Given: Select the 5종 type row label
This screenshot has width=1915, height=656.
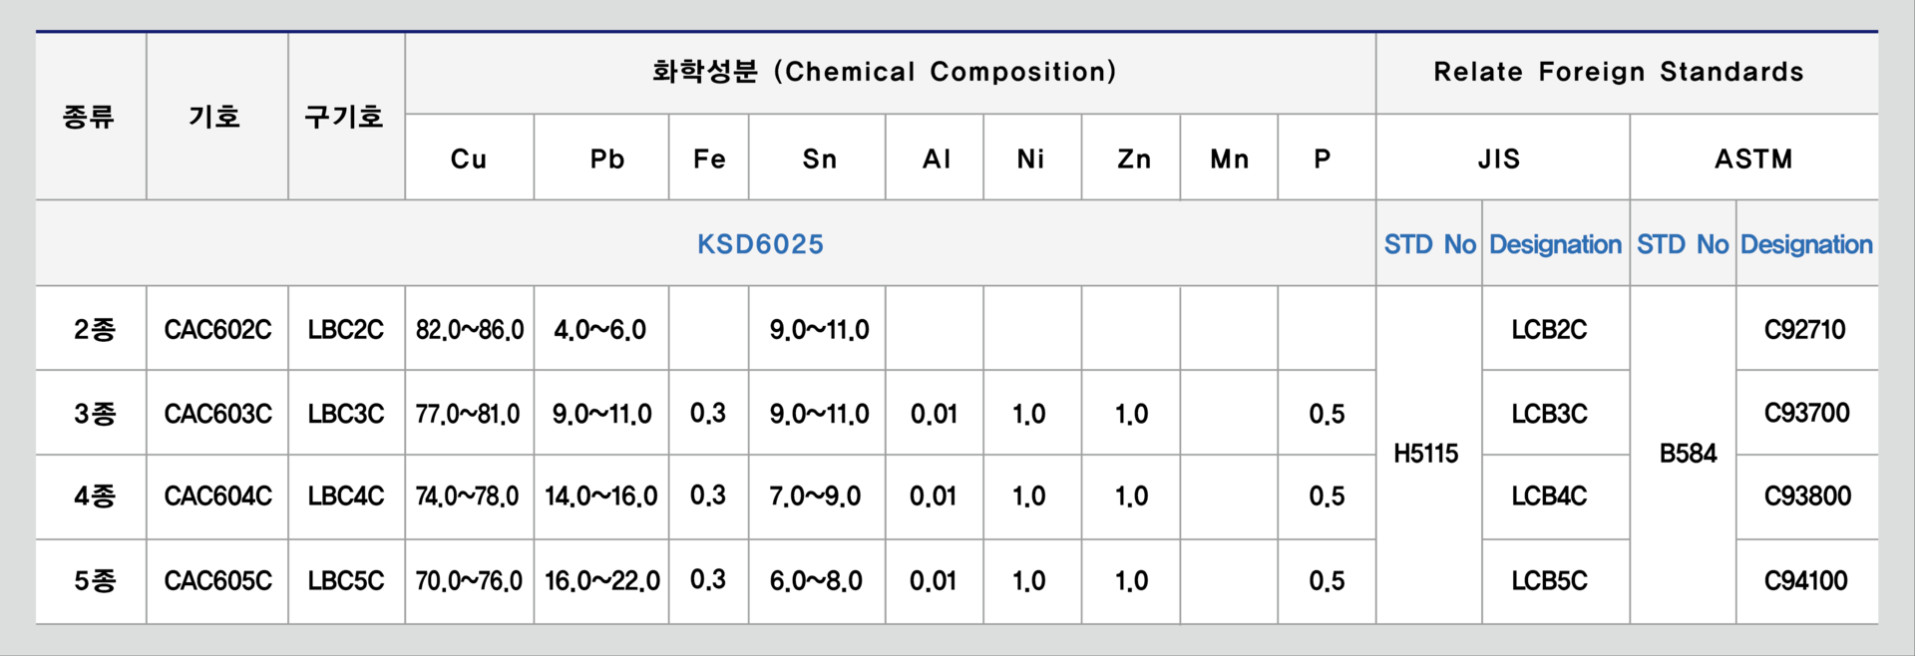Looking at the screenshot, I should pyautogui.click(x=95, y=580).
